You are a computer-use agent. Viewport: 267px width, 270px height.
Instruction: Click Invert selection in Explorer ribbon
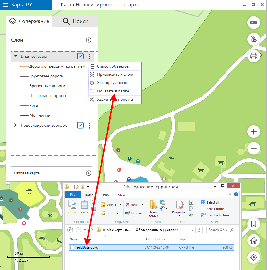215,215
